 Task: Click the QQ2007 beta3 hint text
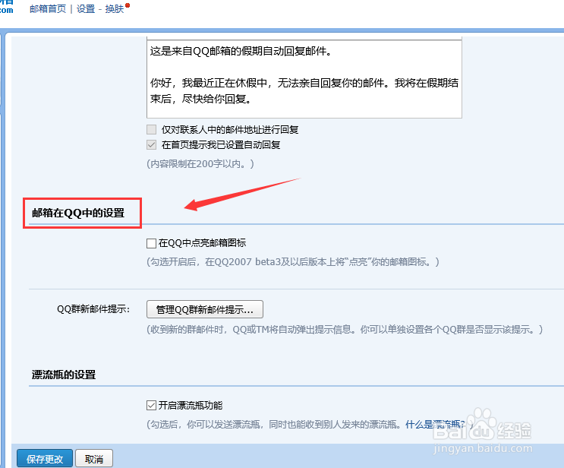(x=293, y=261)
